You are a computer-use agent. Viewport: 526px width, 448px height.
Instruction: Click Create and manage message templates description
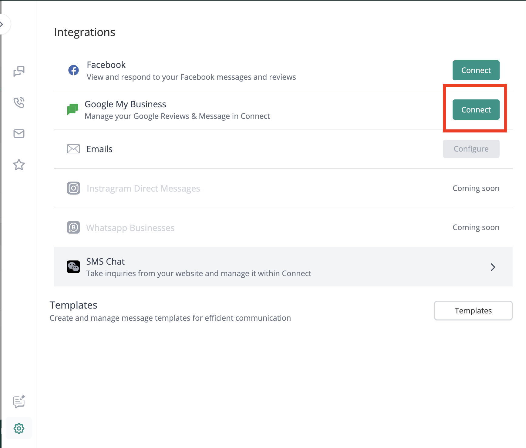point(170,318)
